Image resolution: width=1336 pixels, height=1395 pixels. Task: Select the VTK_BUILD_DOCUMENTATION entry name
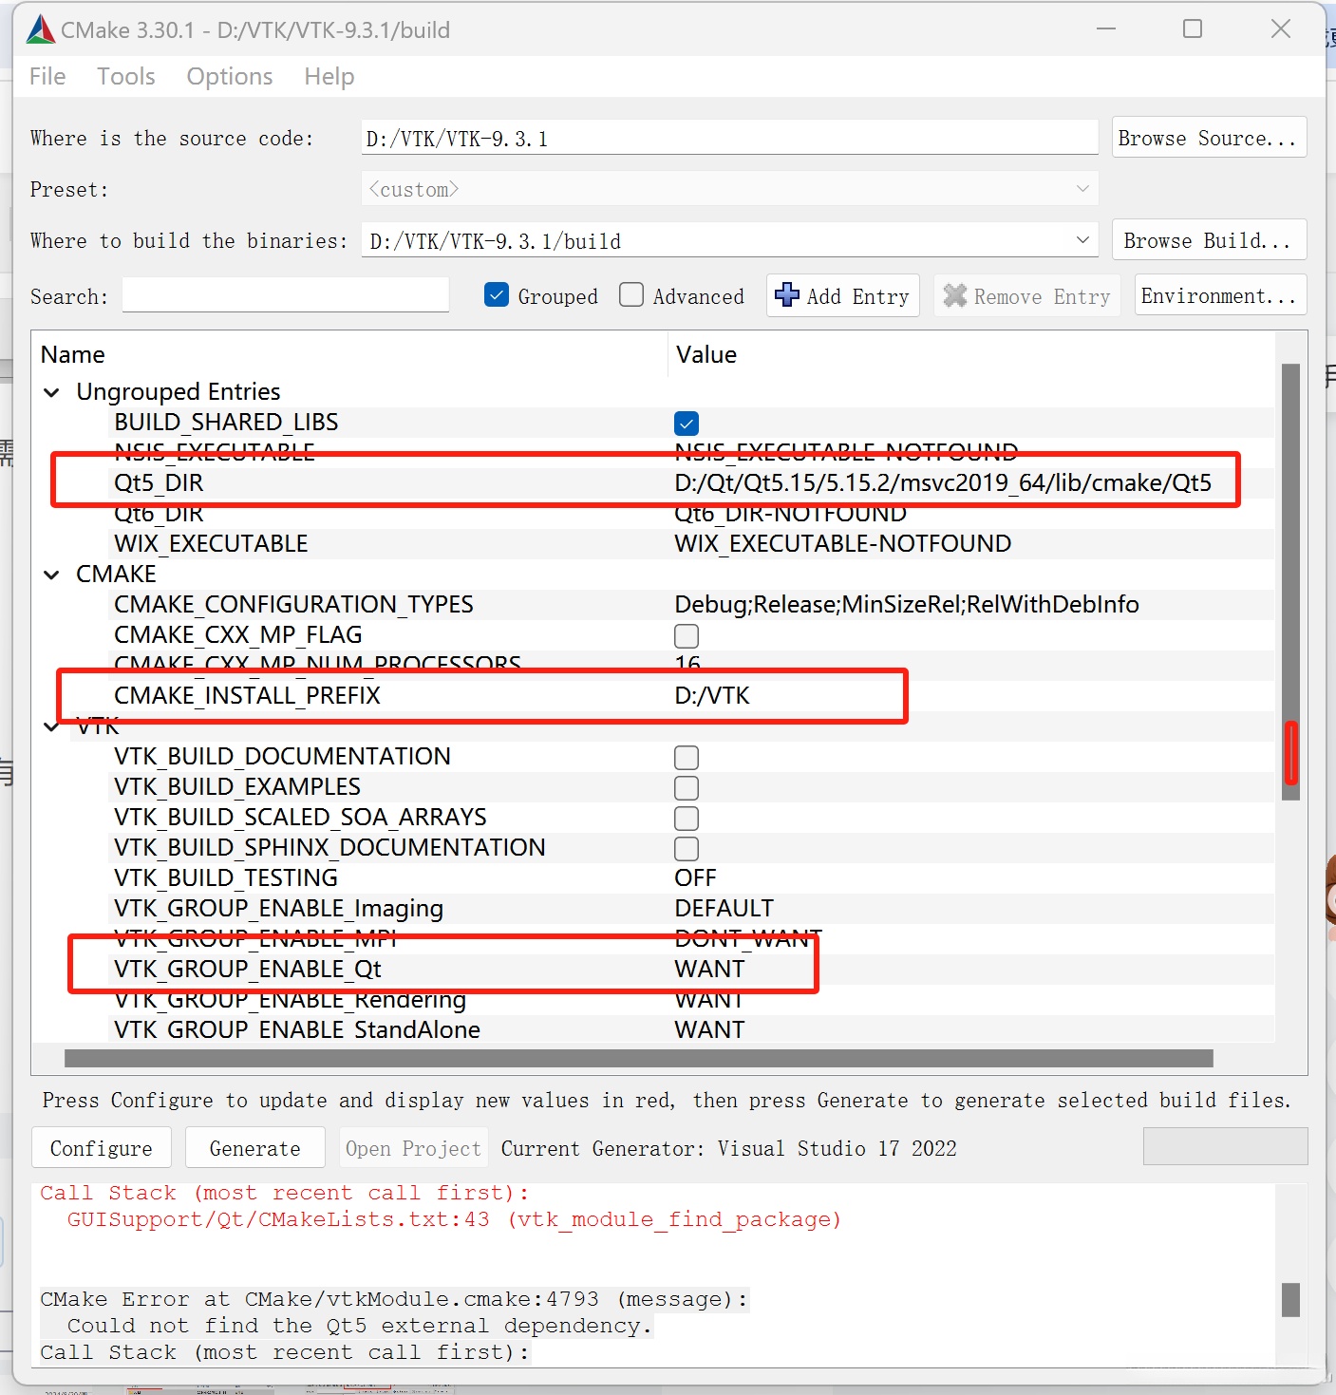pyautogui.click(x=282, y=757)
